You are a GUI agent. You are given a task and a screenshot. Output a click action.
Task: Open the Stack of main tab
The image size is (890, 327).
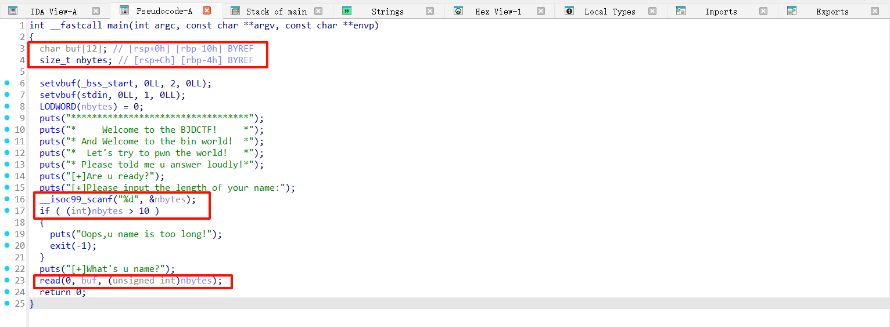click(277, 12)
